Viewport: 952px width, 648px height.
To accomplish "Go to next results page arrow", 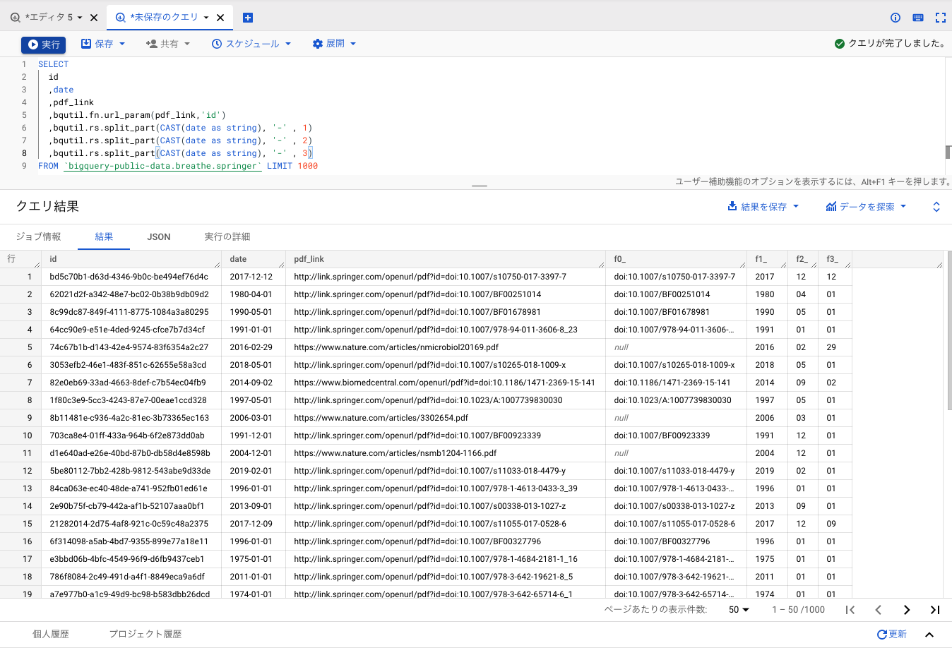I will tap(906, 609).
